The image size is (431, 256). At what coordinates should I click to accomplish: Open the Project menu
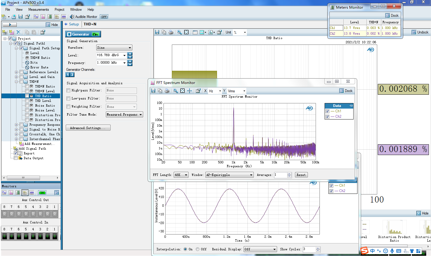pyautogui.click(x=59, y=10)
